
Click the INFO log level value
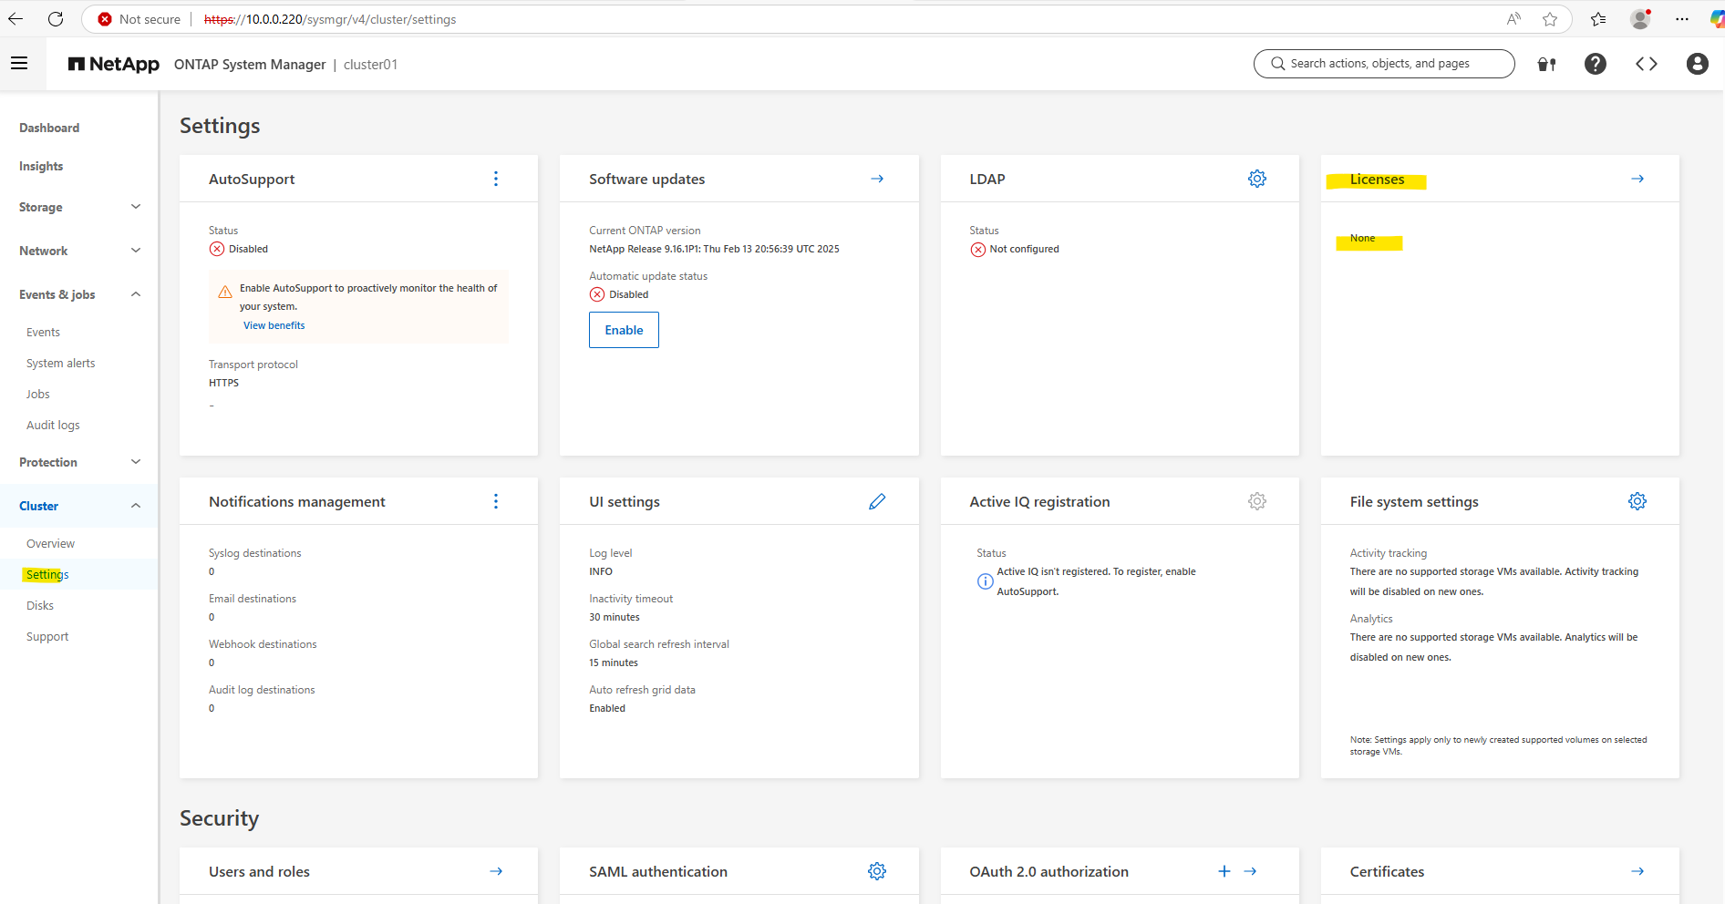pyautogui.click(x=601, y=571)
